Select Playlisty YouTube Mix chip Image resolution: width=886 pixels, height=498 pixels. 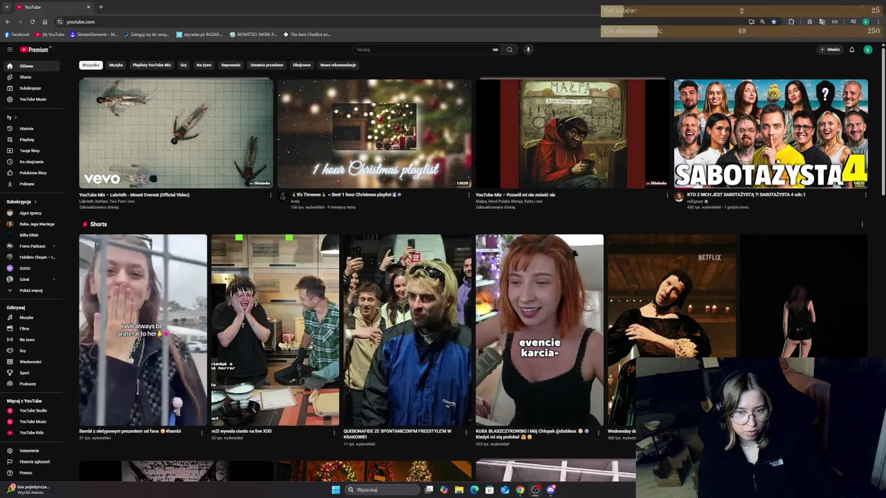pos(152,65)
